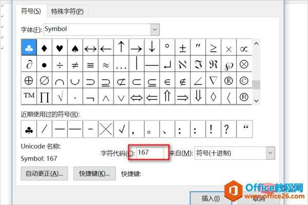Choose the recently used left double quote
The image size is (308, 205).
tap(244, 129)
